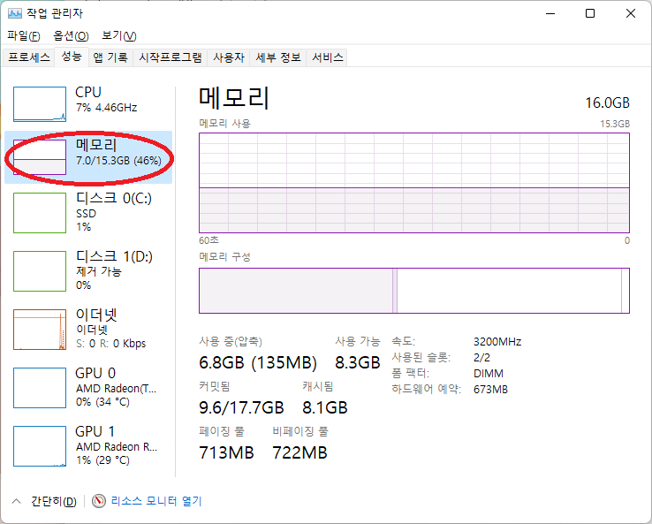Click the 8.1GB cached value
This screenshot has height=524, width=652.
click(x=325, y=407)
